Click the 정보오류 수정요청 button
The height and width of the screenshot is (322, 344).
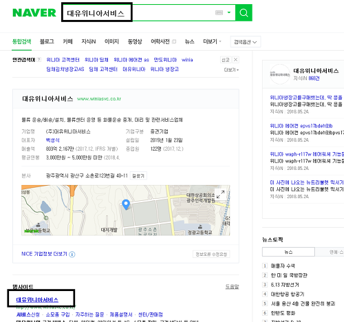[x=211, y=254]
